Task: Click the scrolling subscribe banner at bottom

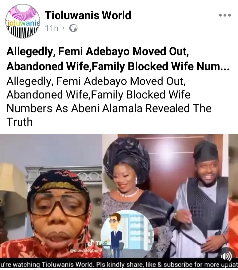Action: click(119, 264)
